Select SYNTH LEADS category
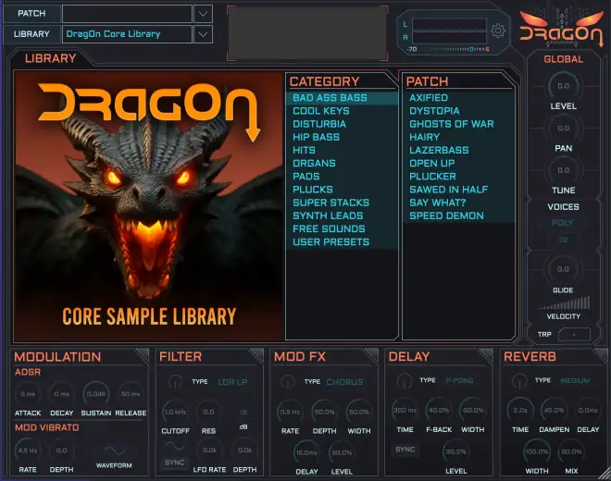 [x=342, y=216]
